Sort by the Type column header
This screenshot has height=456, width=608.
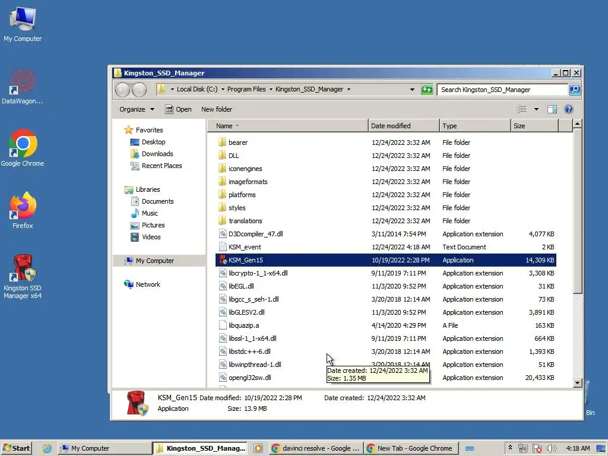[475, 126]
